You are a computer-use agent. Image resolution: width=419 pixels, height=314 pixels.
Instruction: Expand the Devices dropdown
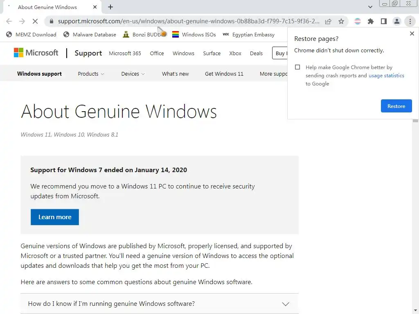click(133, 74)
